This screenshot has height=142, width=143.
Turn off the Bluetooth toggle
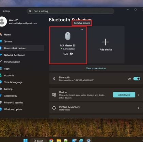pos(137,79)
